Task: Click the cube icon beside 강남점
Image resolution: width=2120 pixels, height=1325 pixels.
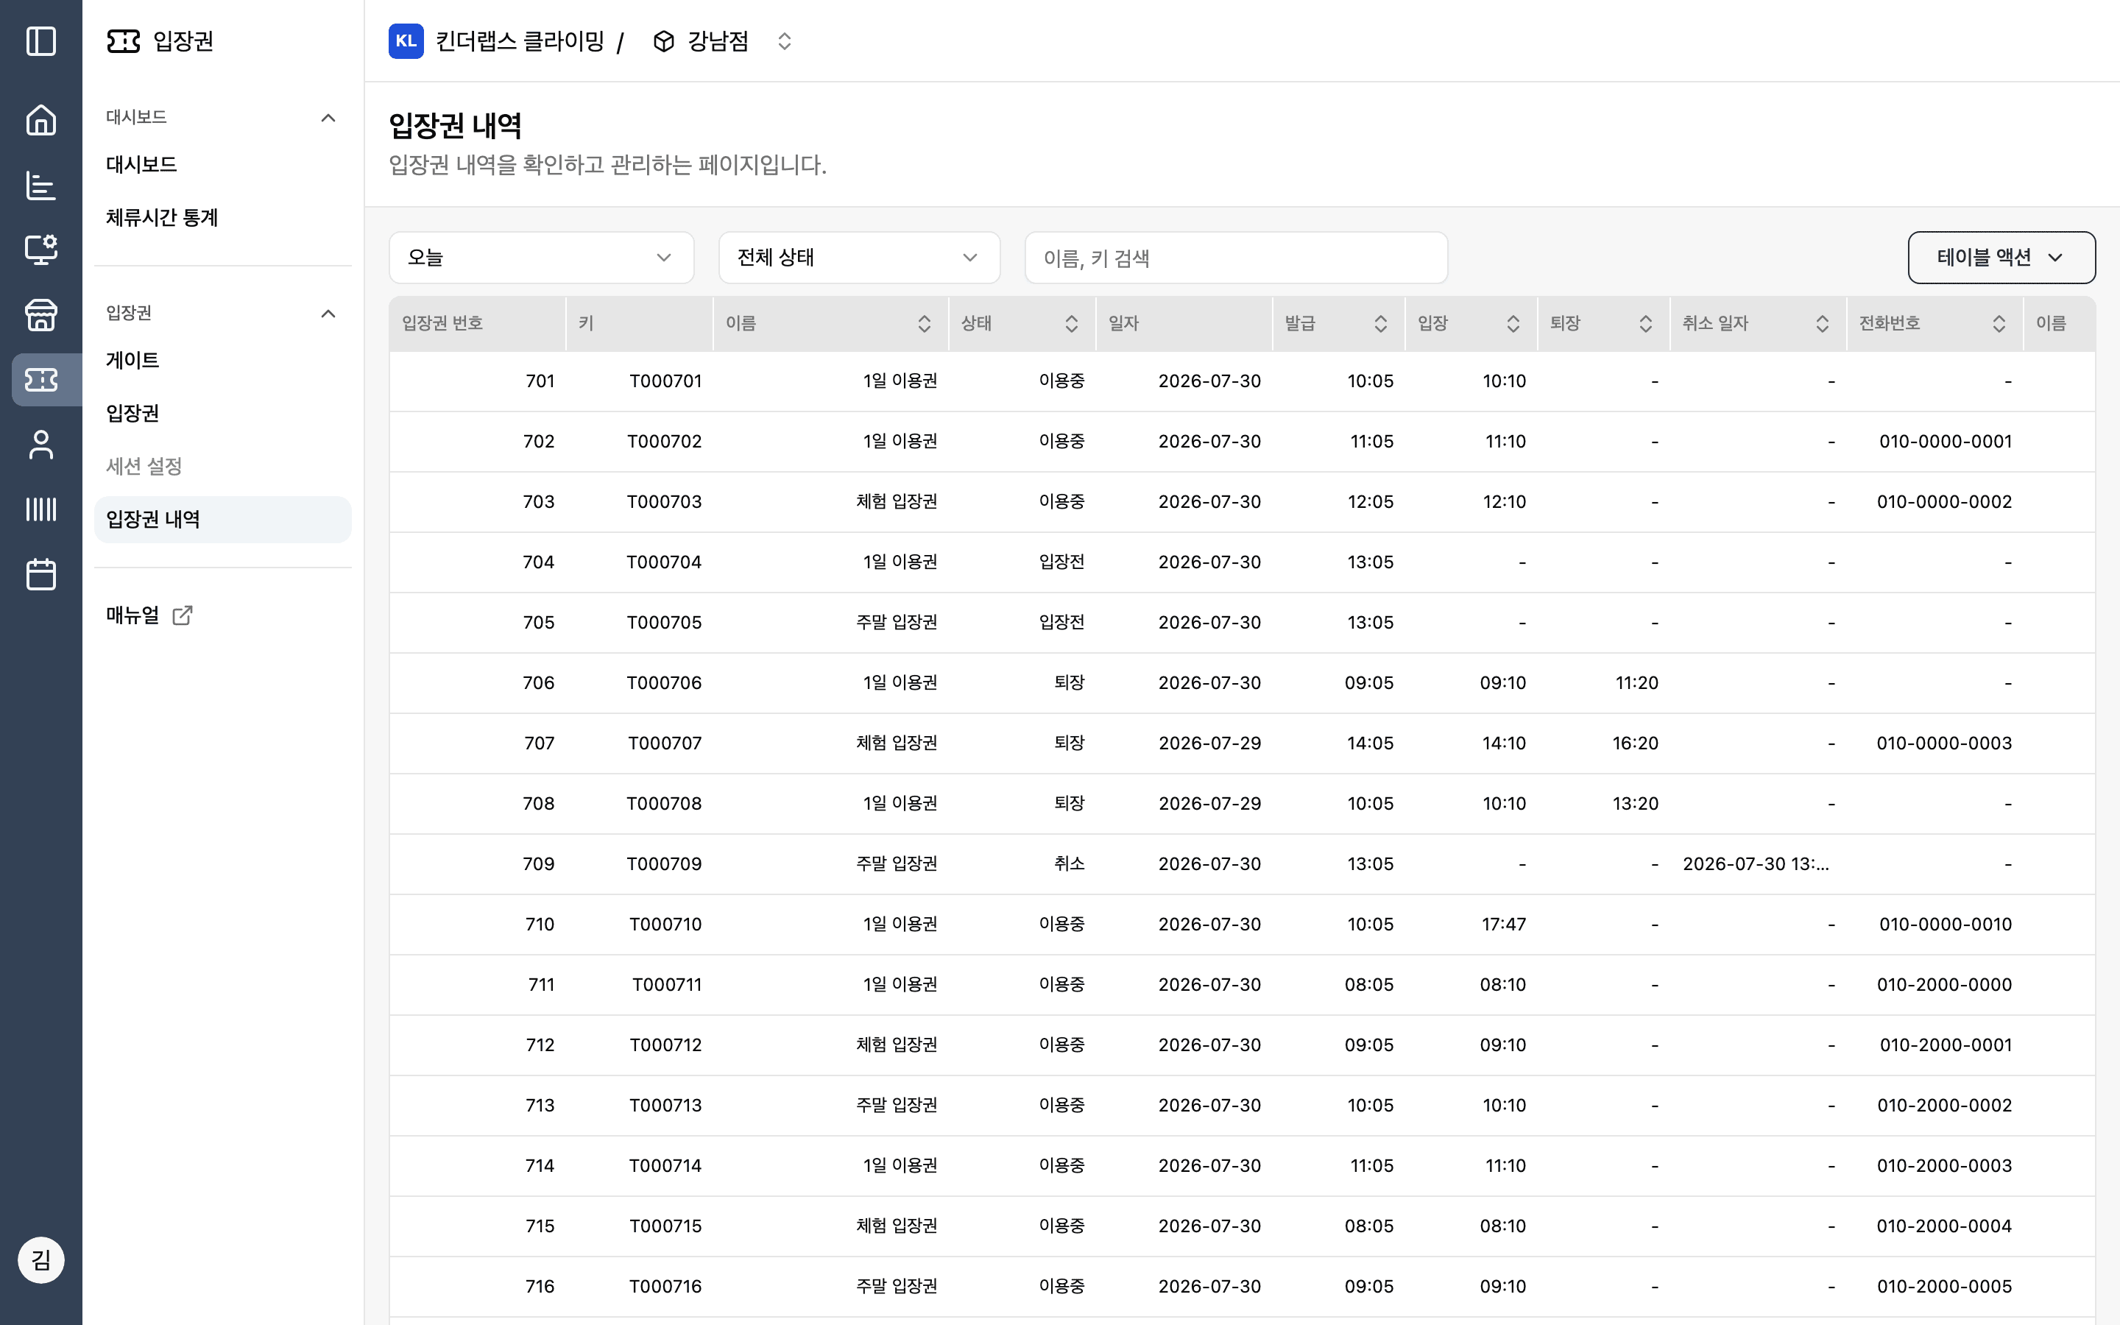Action: 664,41
